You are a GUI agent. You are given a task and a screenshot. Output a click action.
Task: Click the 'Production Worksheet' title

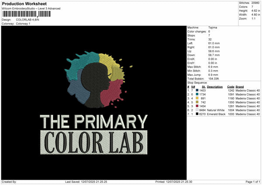point(24,4)
